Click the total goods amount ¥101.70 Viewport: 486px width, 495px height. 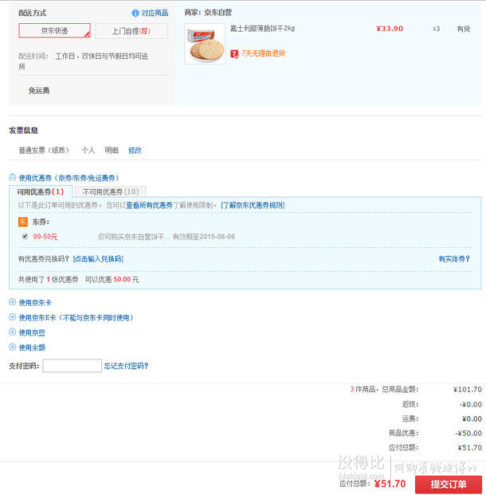(x=468, y=390)
